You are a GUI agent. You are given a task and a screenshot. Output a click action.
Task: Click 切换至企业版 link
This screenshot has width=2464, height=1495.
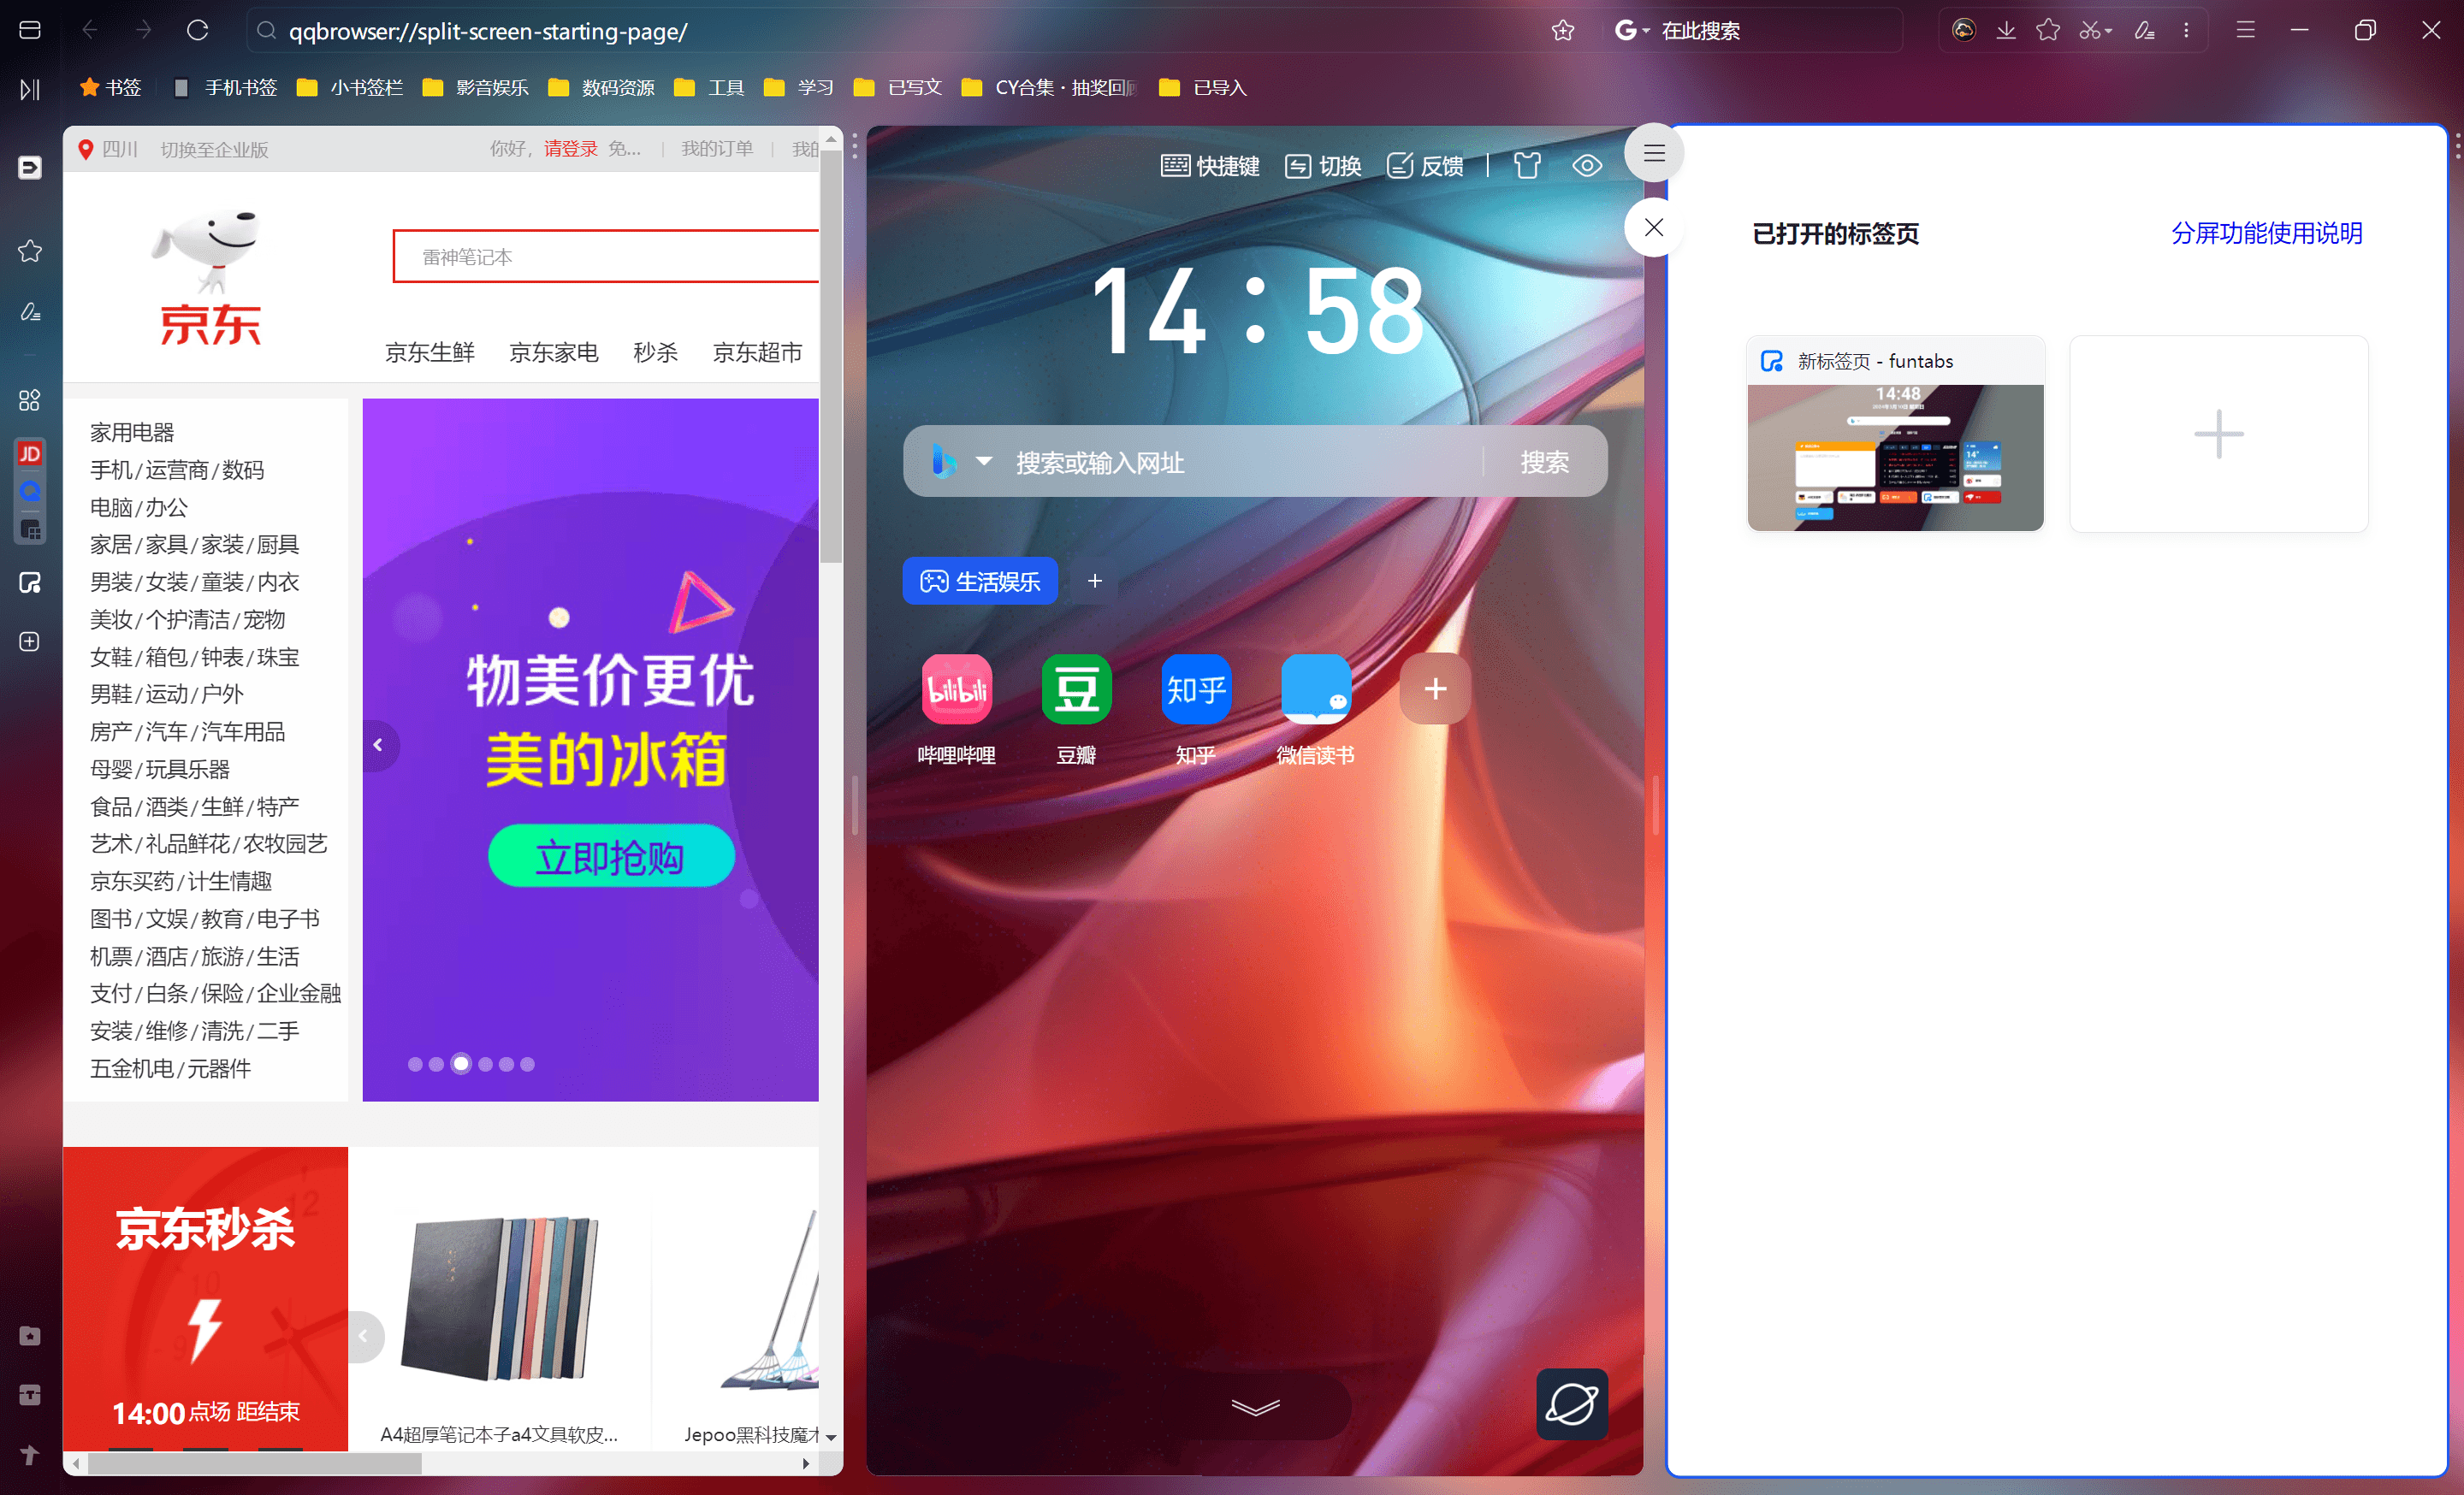[215, 150]
